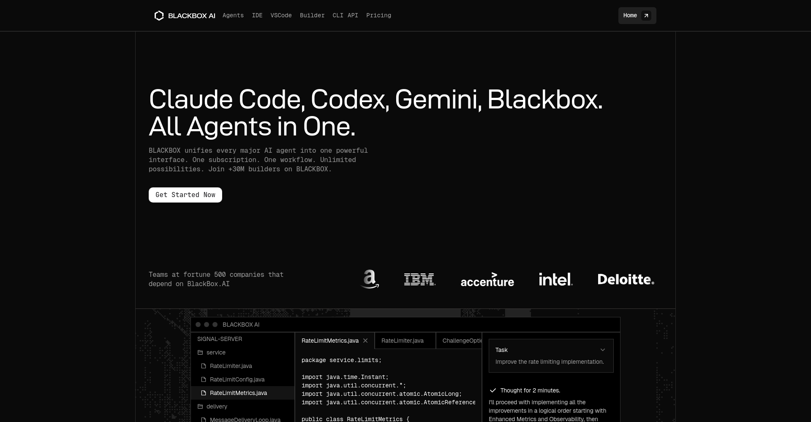Collapse the Task panel using its chevron
Image resolution: width=811 pixels, height=422 pixels.
[603, 349]
